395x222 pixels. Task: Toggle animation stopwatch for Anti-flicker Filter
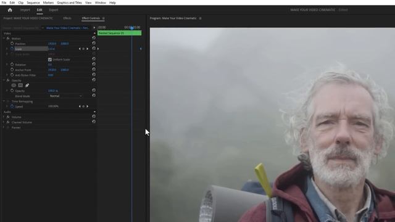point(12,75)
